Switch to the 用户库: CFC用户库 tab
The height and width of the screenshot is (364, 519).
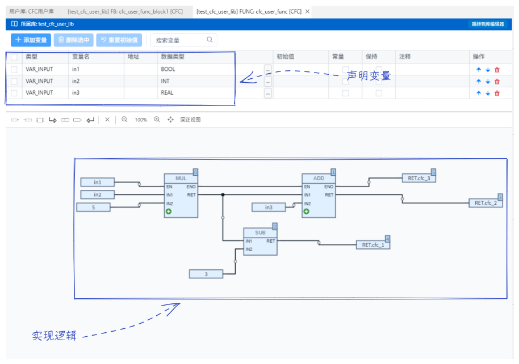point(32,11)
